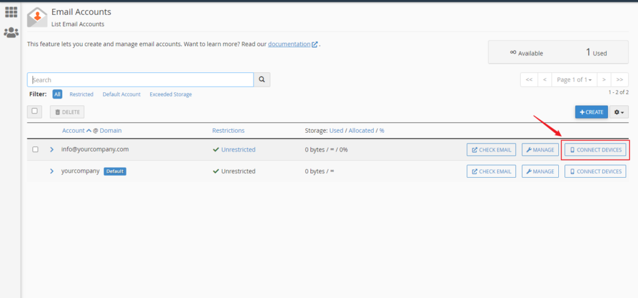638x298 pixels.
Task: Go to next page arrow (>)
Action: tap(604, 80)
